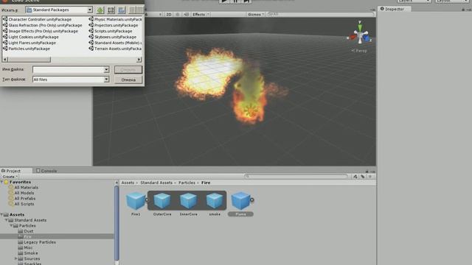The height and width of the screenshot is (265, 472).
Task: Click Assets in the breadcrumb path
Action: [128, 183]
